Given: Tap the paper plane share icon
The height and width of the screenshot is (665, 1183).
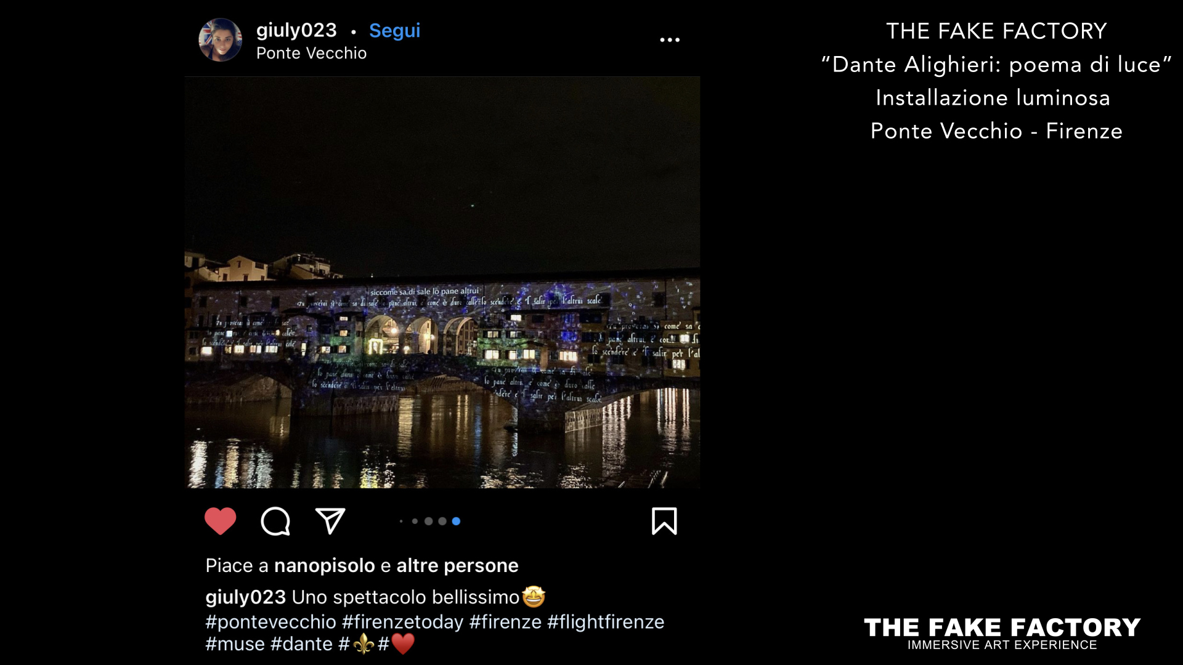Looking at the screenshot, I should [x=330, y=521].
